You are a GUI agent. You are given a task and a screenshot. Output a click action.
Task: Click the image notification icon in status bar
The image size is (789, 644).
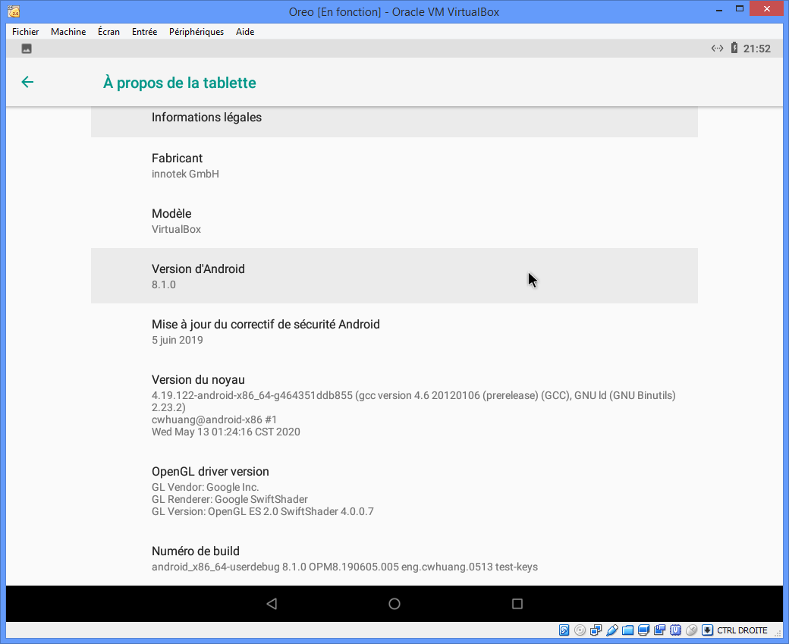pos(27,49)
